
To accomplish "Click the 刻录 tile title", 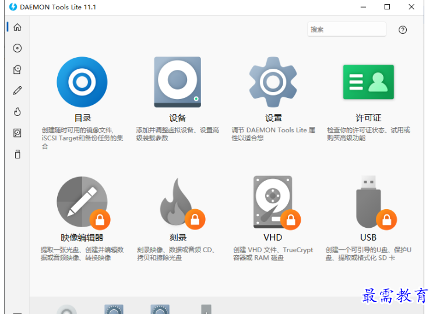I will coord(178,238).
